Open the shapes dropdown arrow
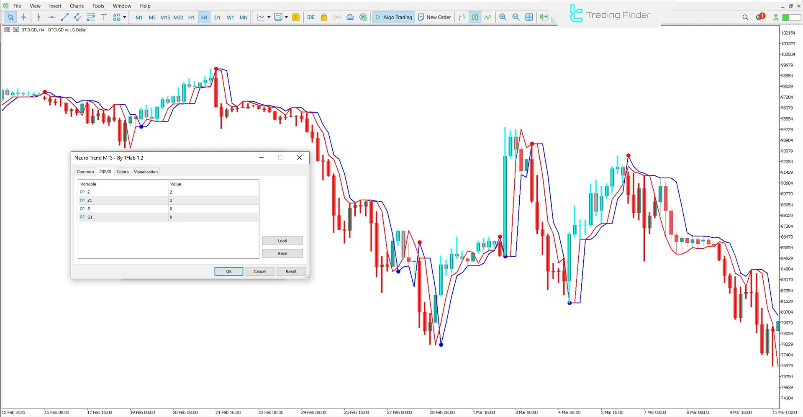Viewport: 803px width, 417px height. pos(124,17)
